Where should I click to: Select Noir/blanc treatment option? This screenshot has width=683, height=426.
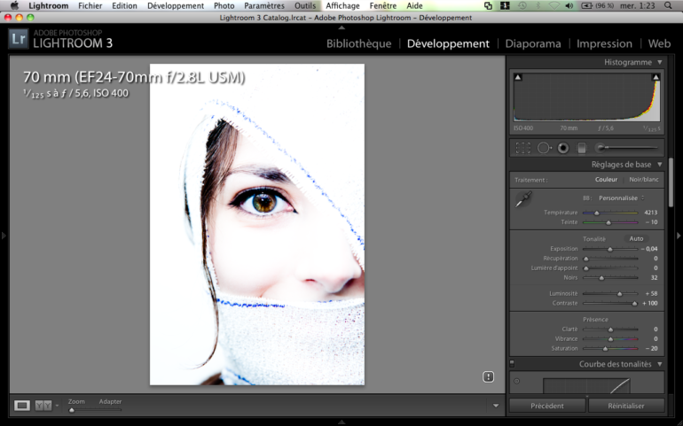[645, 180]
